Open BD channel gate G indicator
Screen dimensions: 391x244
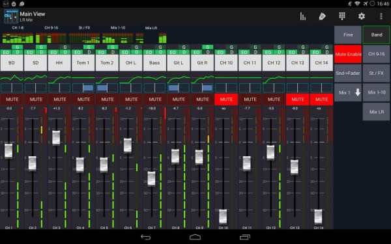[x=17, y=47]
